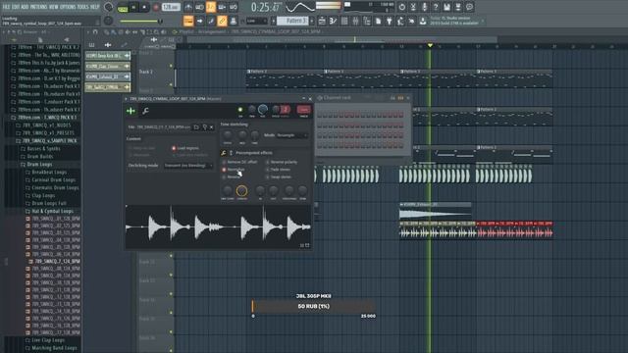628x353 pixels.
Task: Toggle the Load regions option
Action: 185,148
